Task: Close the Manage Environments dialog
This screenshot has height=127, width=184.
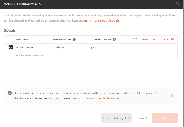Action: (178, 4)
